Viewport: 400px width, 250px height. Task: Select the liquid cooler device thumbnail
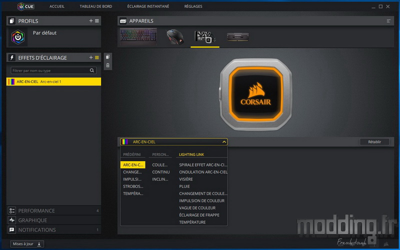(x=205, y=37)
